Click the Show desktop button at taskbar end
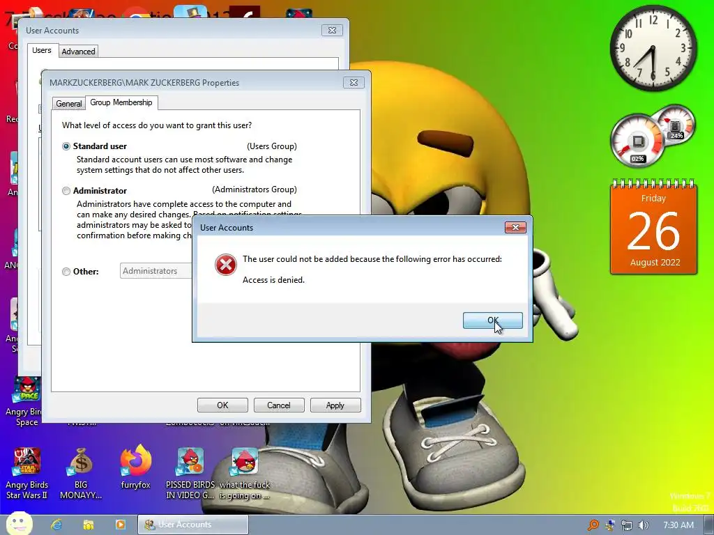The image size is (714, 535). coord(709,525)
